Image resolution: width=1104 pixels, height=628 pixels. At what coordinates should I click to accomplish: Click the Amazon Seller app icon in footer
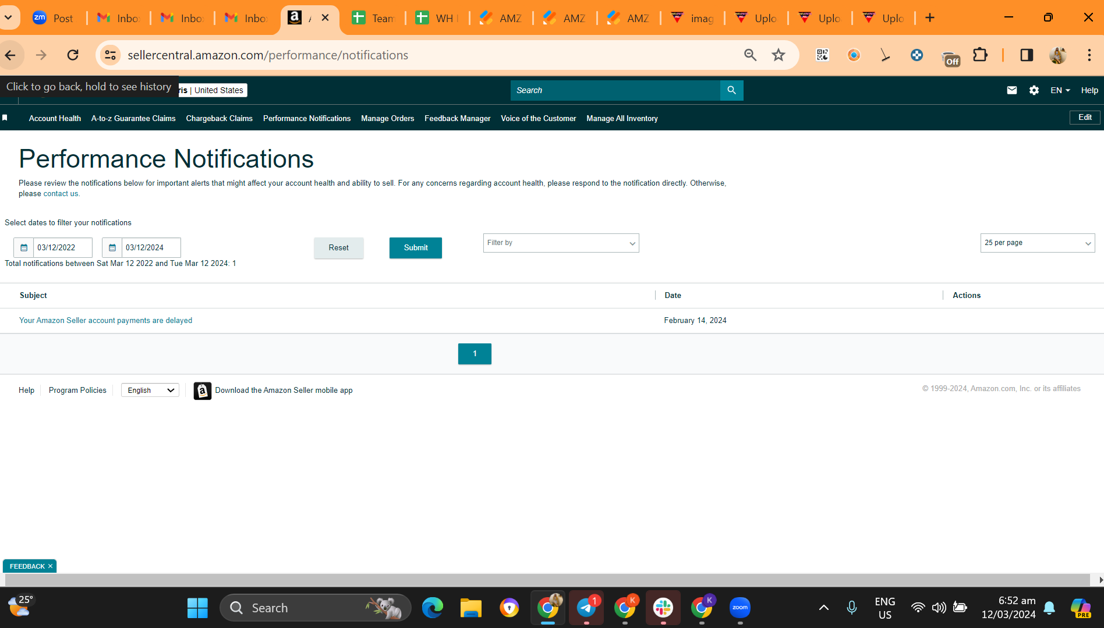[202, 391]
